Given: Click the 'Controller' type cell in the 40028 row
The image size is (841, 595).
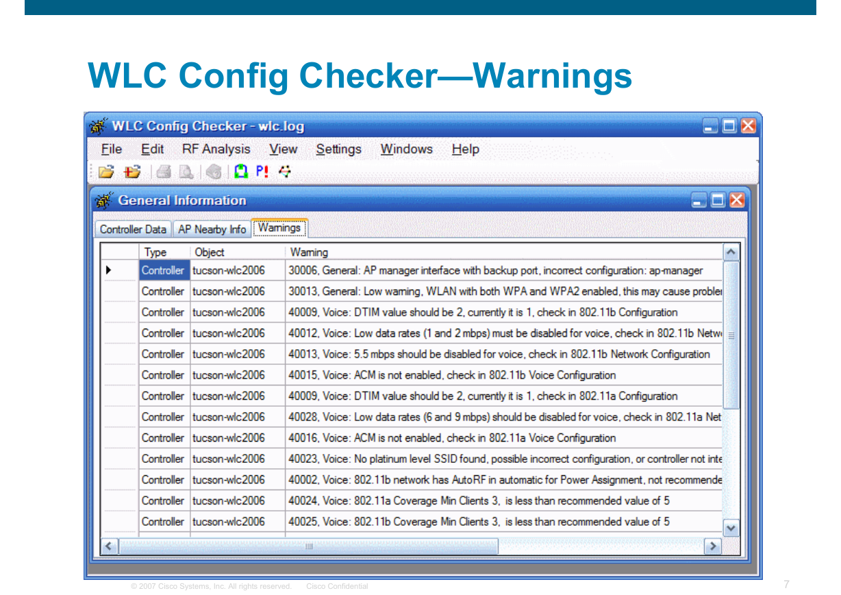Looking at the screenshot, I should pyautogui.click(x=164, y=417).
